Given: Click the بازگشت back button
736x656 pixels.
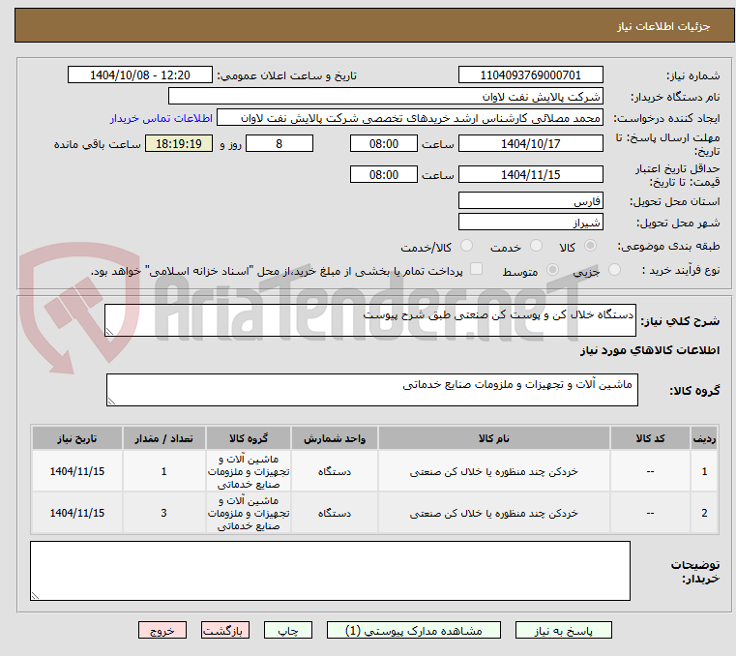Looking at the screenshot, I should click(224, 630).
